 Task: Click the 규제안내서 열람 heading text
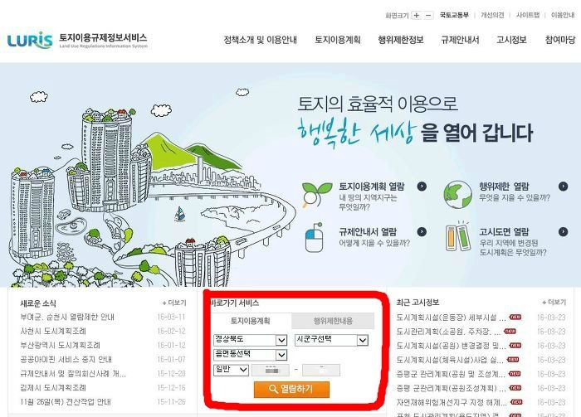[368, 231]
